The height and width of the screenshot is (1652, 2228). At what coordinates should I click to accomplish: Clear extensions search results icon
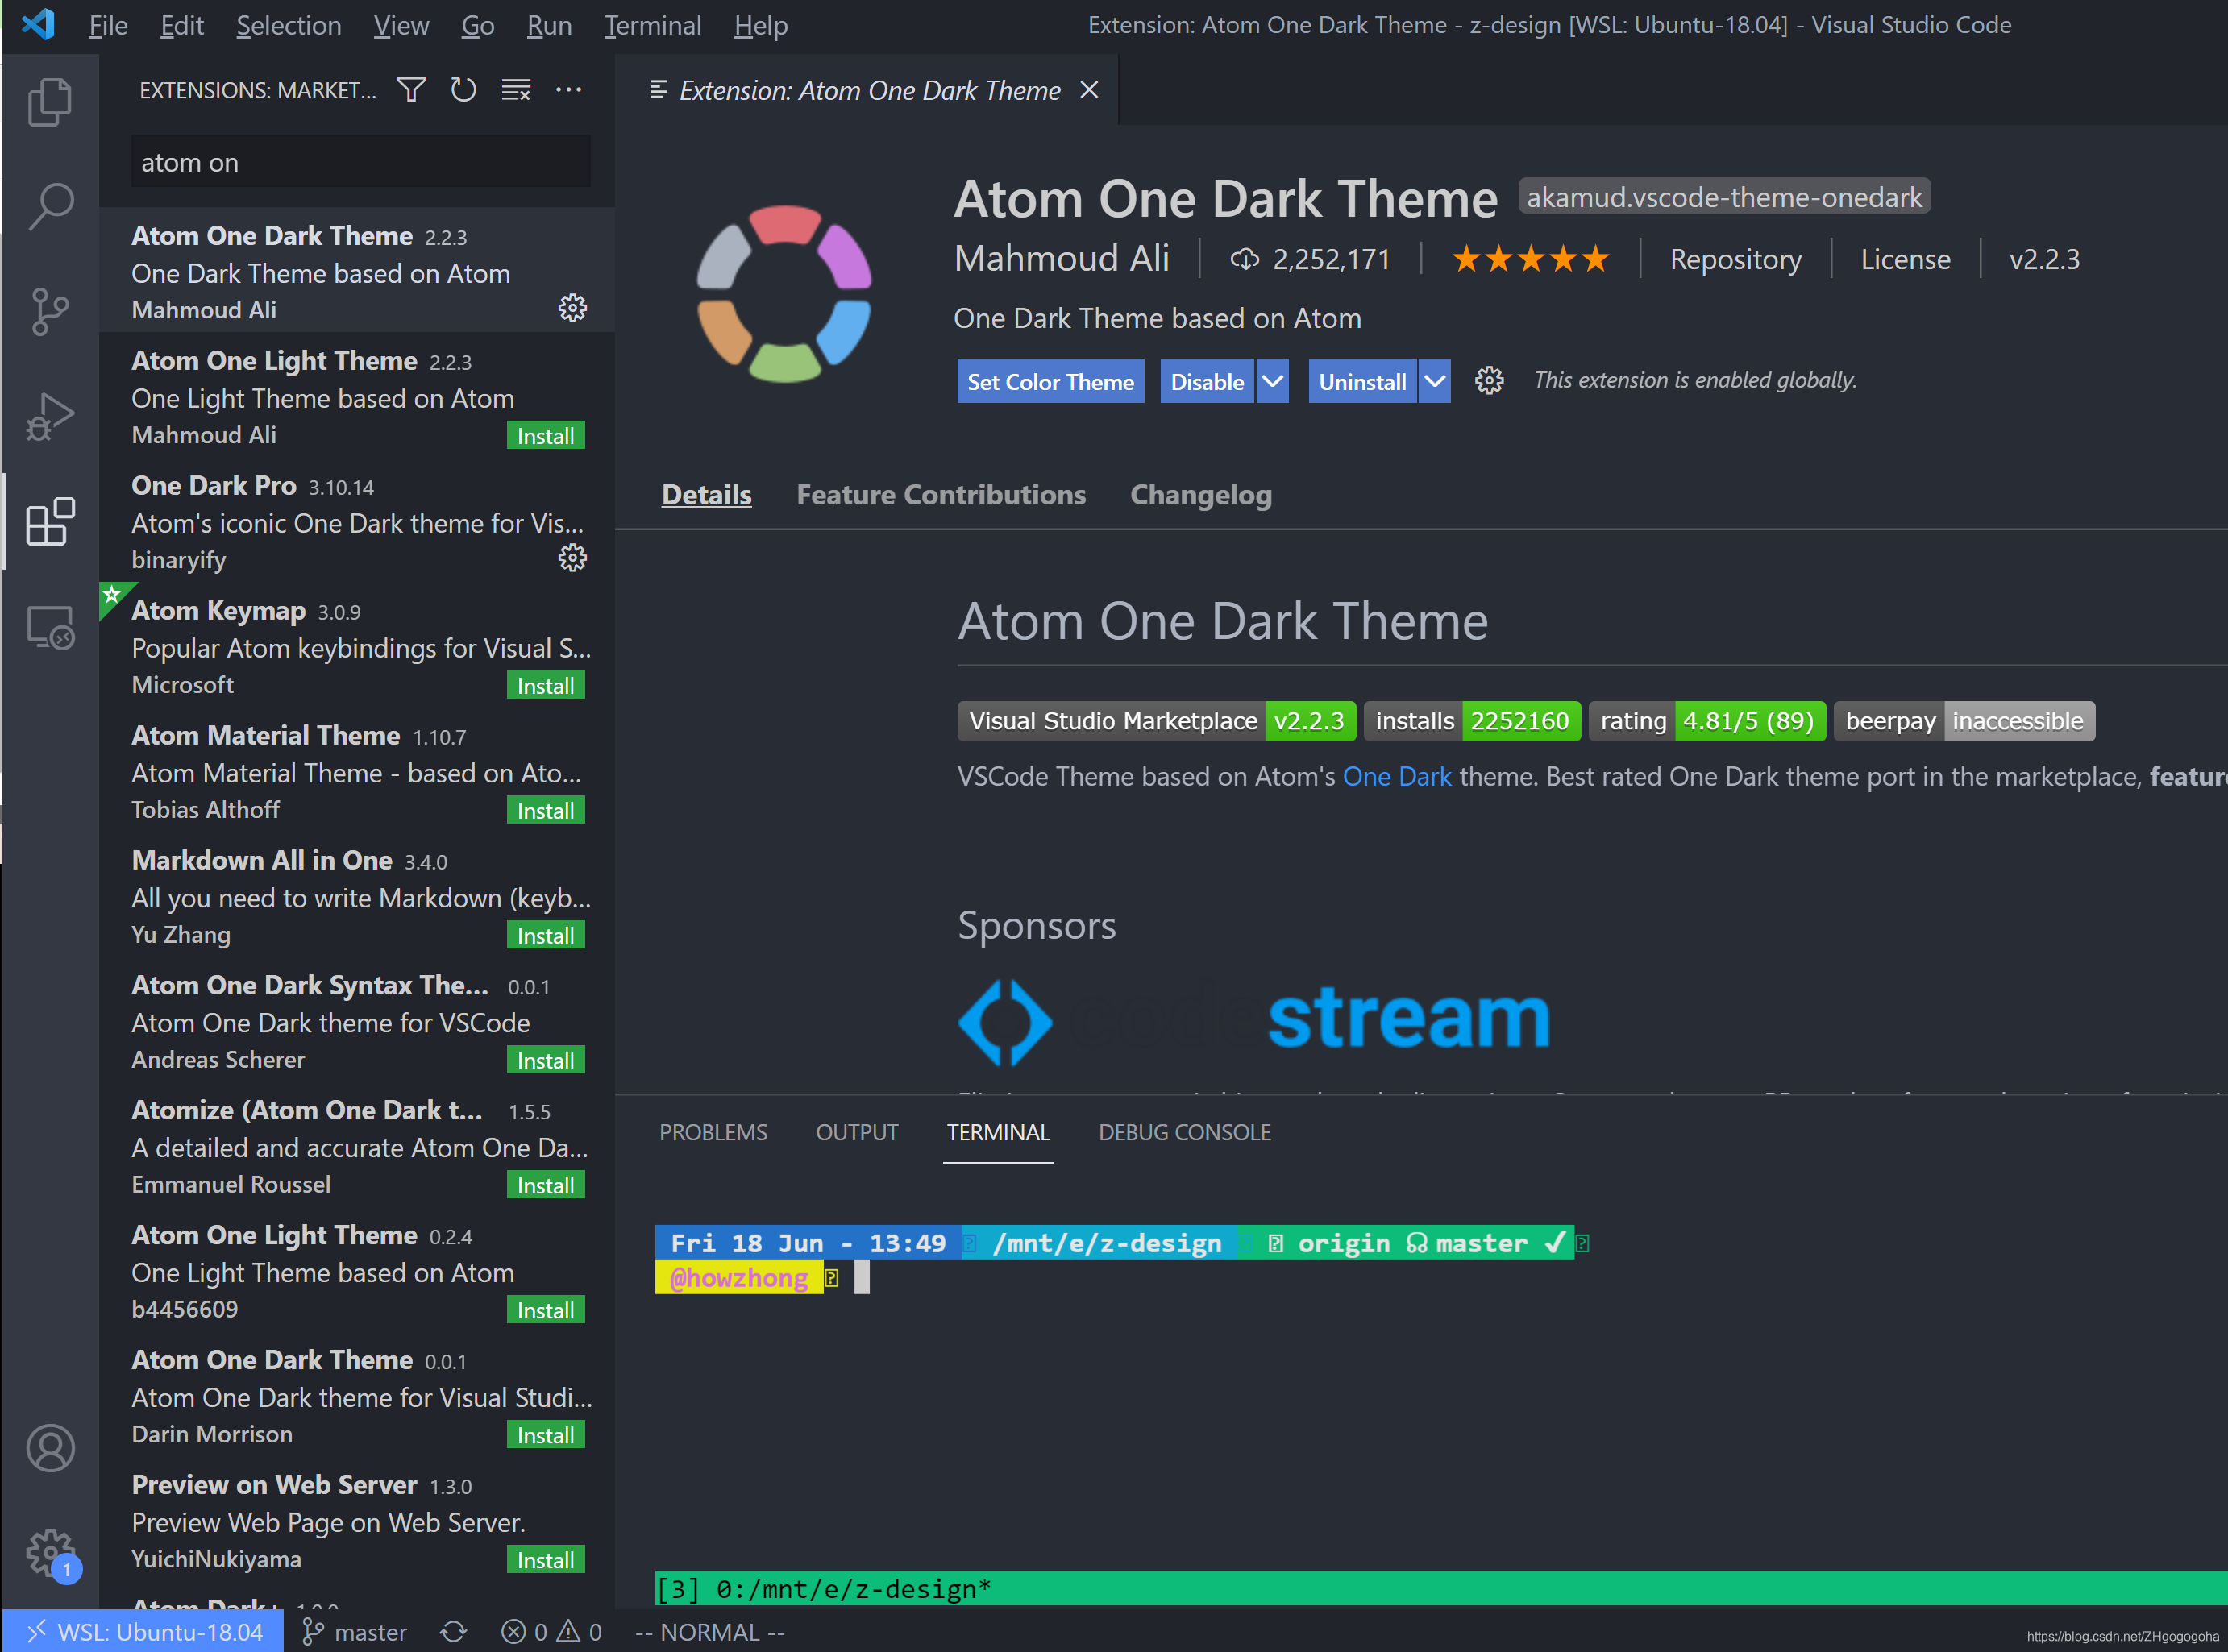[516, 90]
